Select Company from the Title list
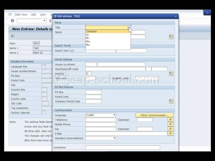Screen dimensions: 215x161 [x=107, y=32]
